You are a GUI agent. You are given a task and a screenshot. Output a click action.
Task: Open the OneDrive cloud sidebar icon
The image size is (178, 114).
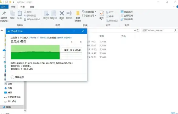tap(4, 50)
